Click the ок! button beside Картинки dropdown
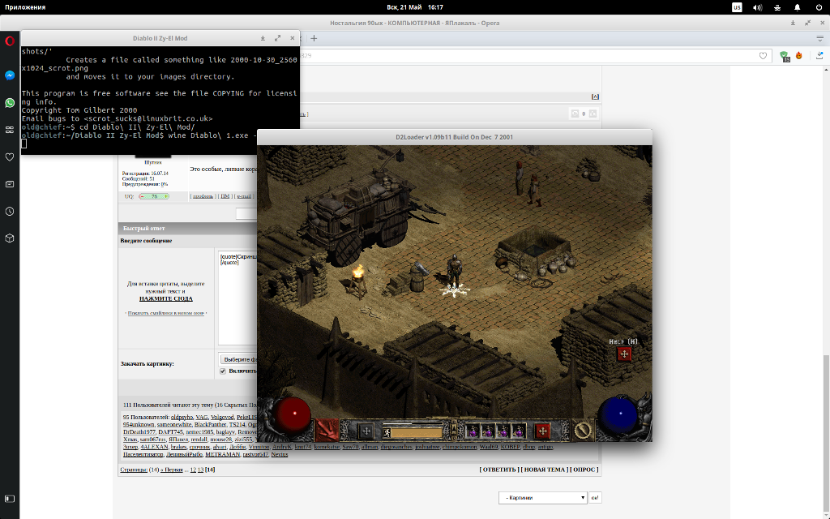The image size is (830, 519). (595, 498)
